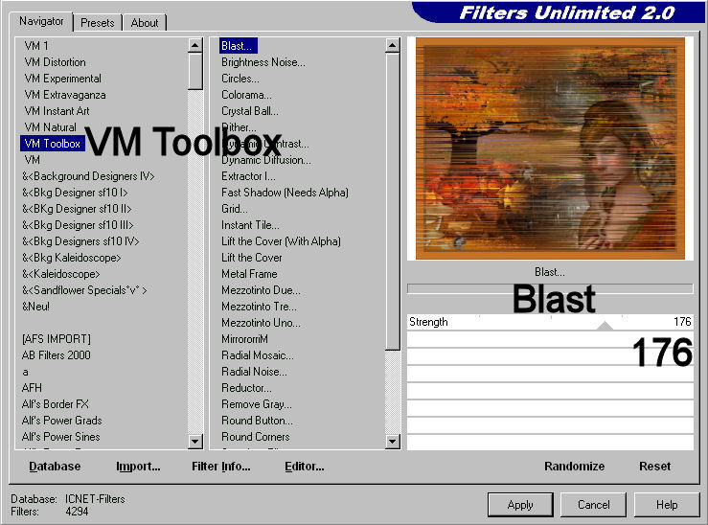Viewport: 708px width, 525px height.
Task: Select &<BKg Designer sf10 II>
Action: pos(77,209)
